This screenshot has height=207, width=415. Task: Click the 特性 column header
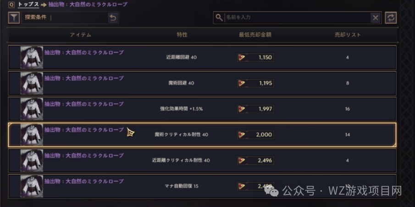[182, 35]
